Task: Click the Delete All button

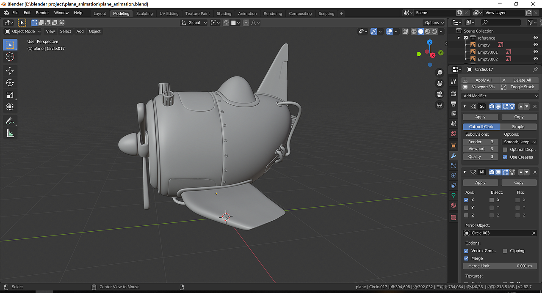Action: coord(519,80)
